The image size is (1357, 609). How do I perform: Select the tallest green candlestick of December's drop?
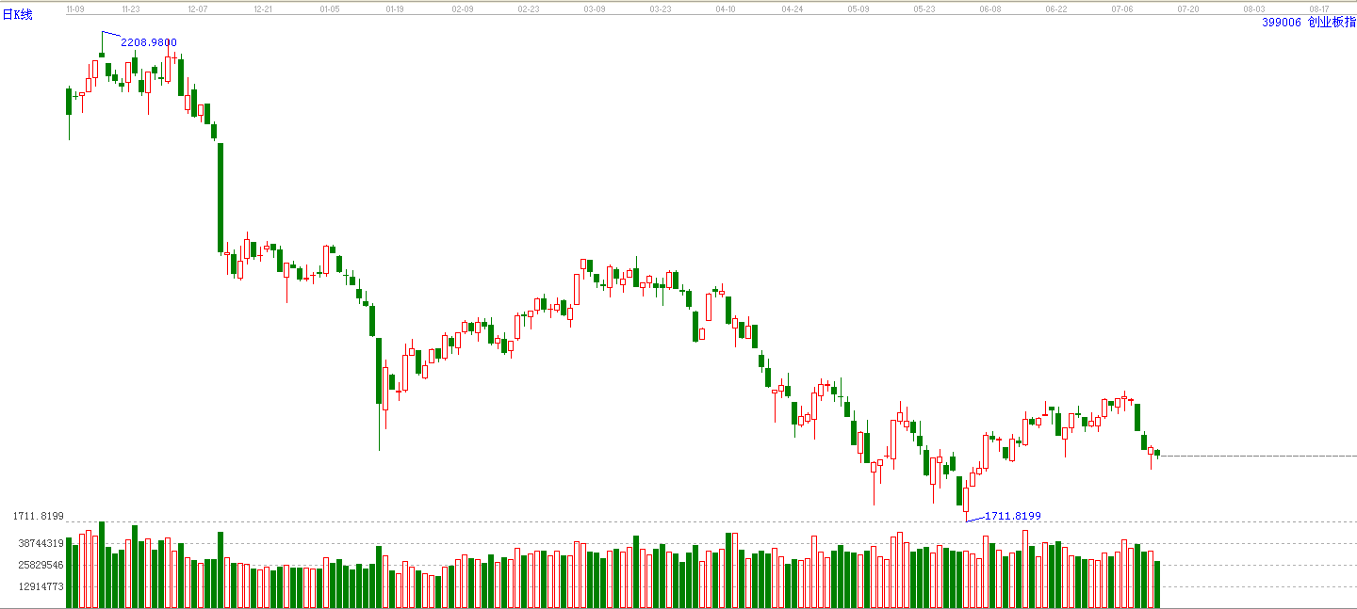coord(221,198)
